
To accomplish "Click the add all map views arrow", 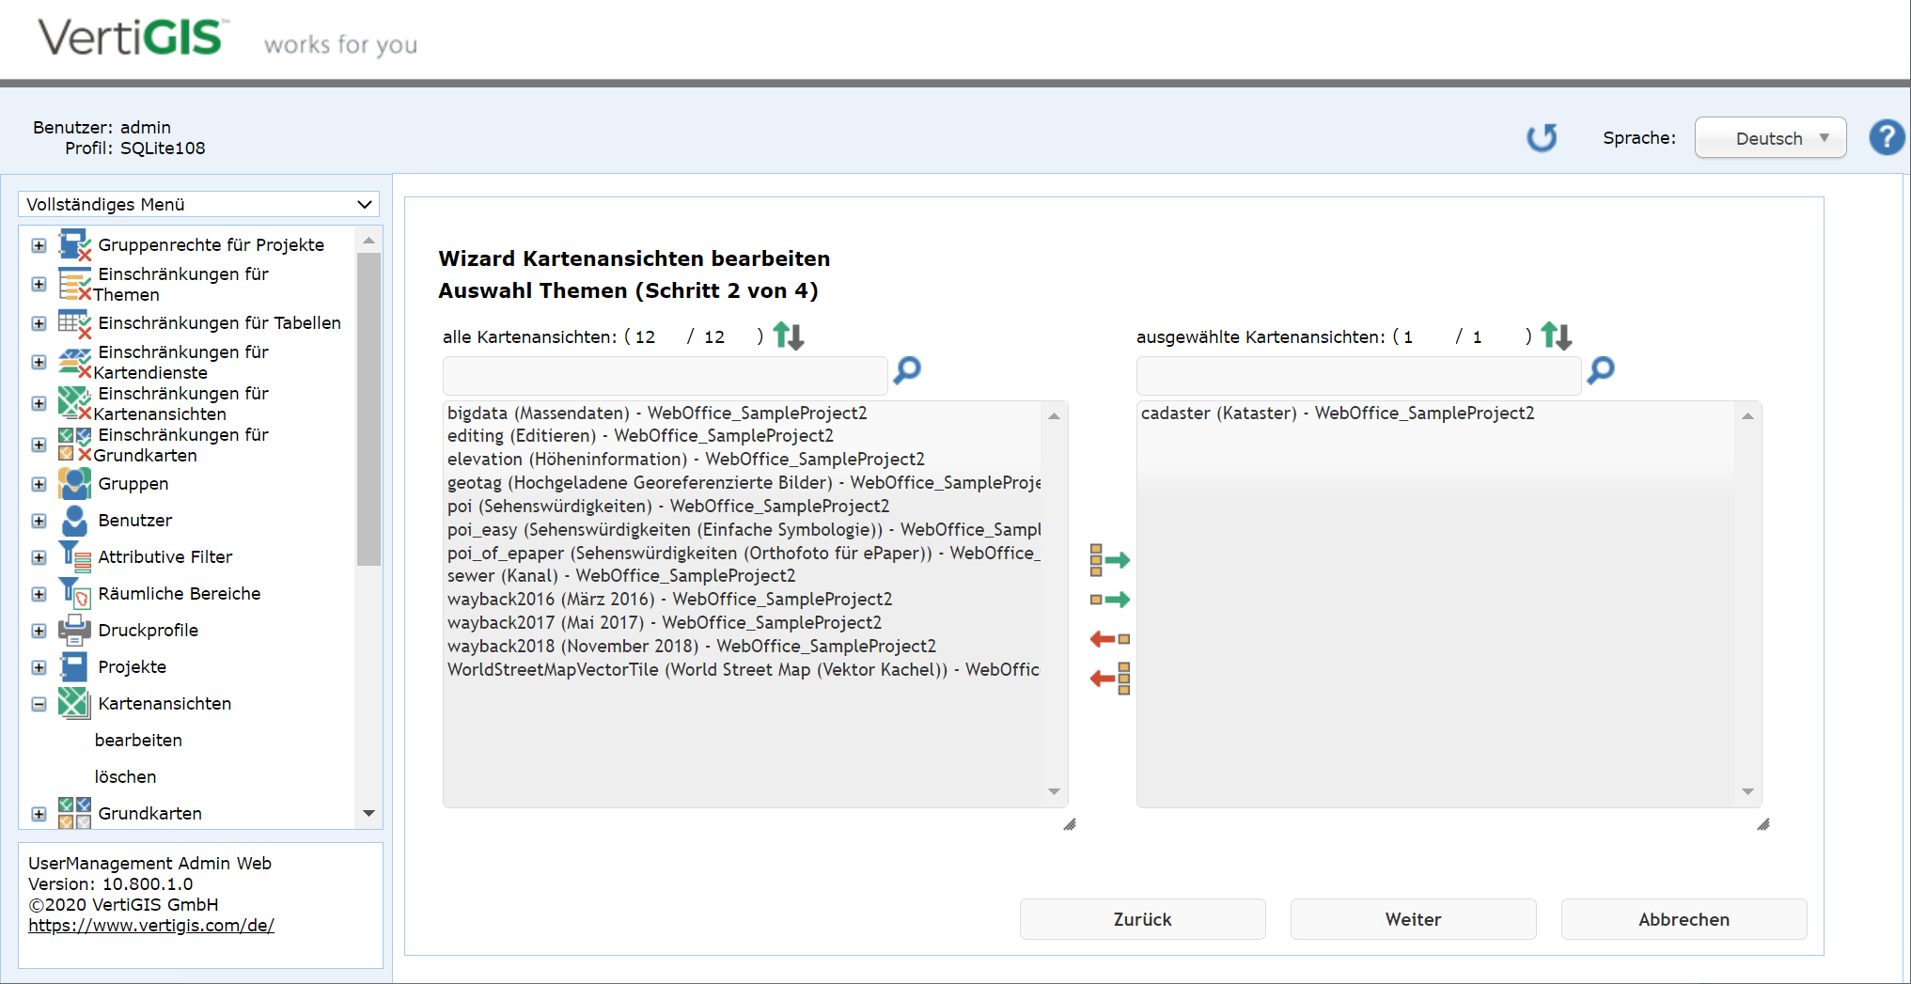I will click(x=1109, y=560).
